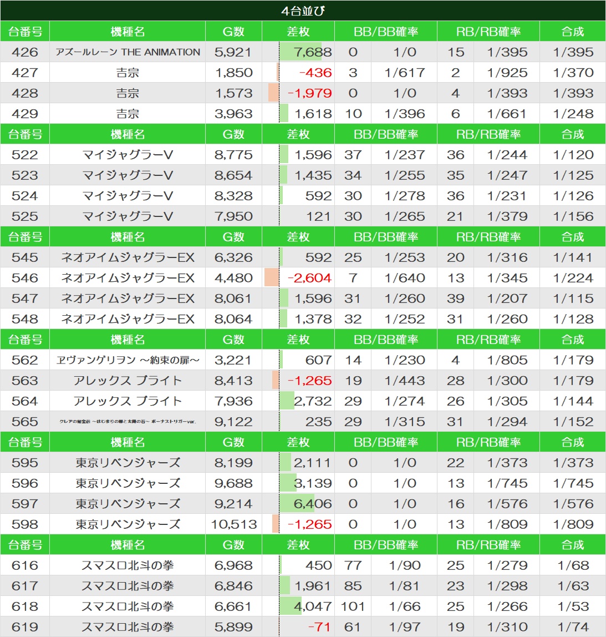Screen dimensions: 606x637
Task: Click combined rate 1/156 cell
Action: point(573,216)
